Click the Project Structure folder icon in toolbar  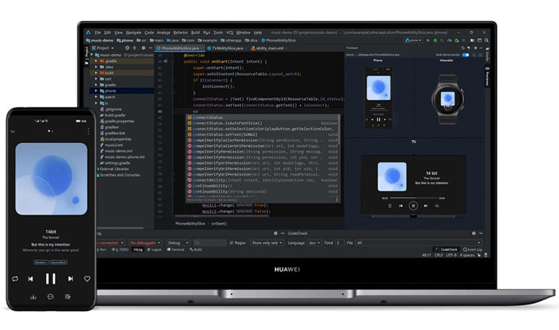[x=473, y=40]
